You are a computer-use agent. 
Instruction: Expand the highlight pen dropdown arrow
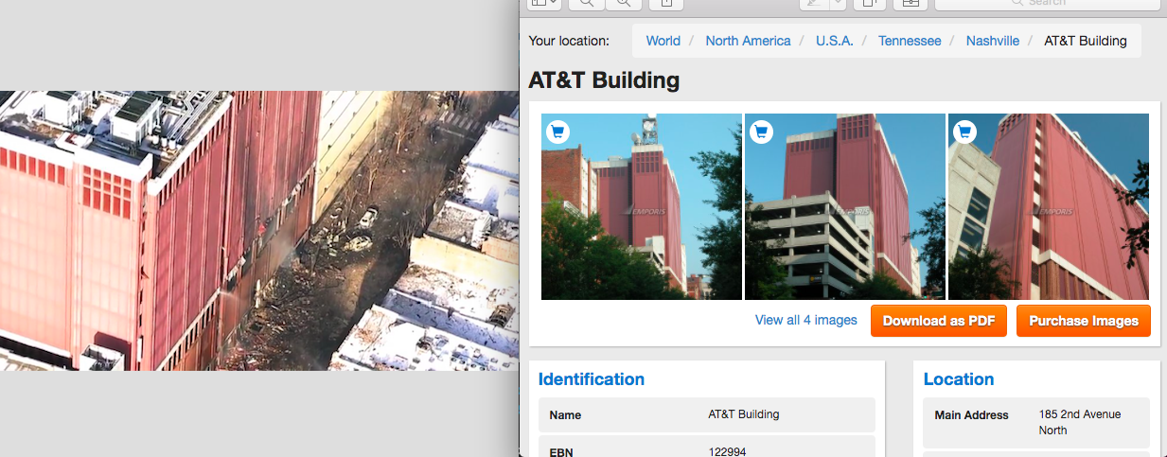(837, 3)
